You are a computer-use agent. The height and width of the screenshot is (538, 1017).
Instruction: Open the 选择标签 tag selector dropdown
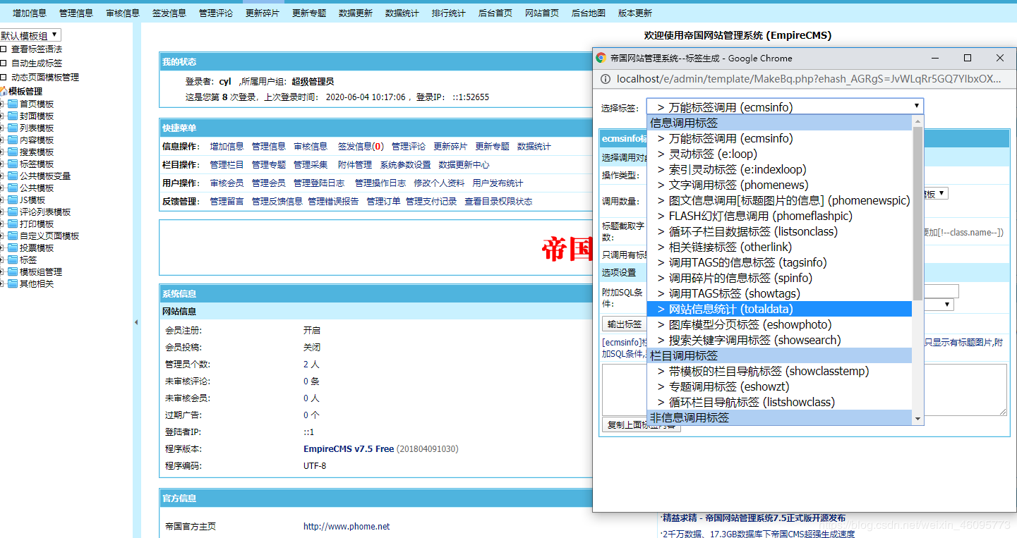click(x=783, y=106)
